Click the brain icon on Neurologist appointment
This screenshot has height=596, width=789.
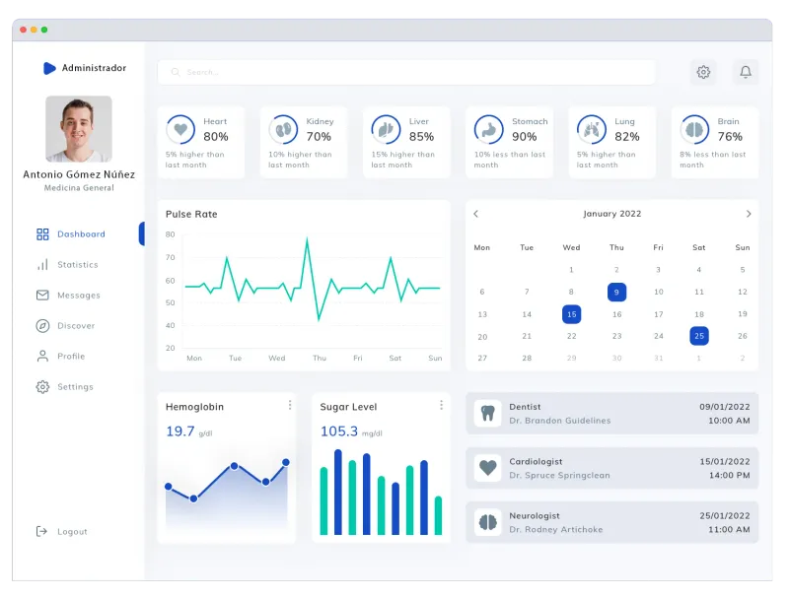point(487,522)
